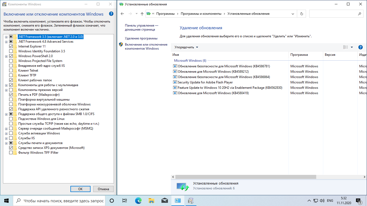Open Удаление программы link
The image size is (367, 206).
click(141, 38)
